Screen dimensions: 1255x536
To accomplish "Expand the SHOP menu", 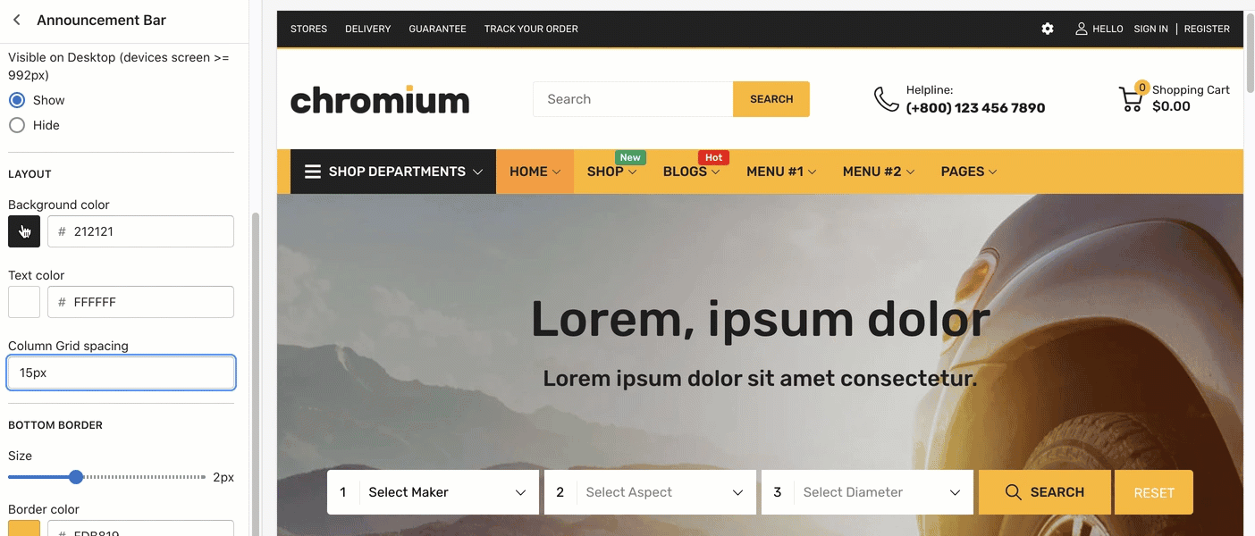I will [x=612, y=172].
